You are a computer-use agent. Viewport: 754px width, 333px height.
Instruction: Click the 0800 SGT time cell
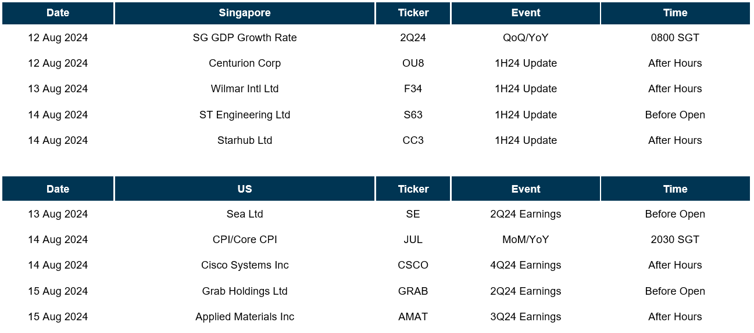point(675,38)
